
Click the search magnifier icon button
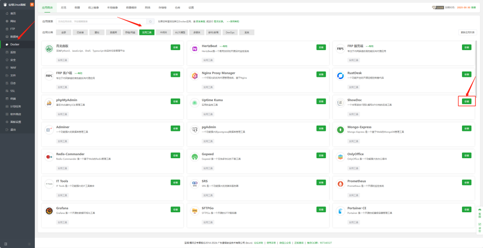(x=150, y=21)
